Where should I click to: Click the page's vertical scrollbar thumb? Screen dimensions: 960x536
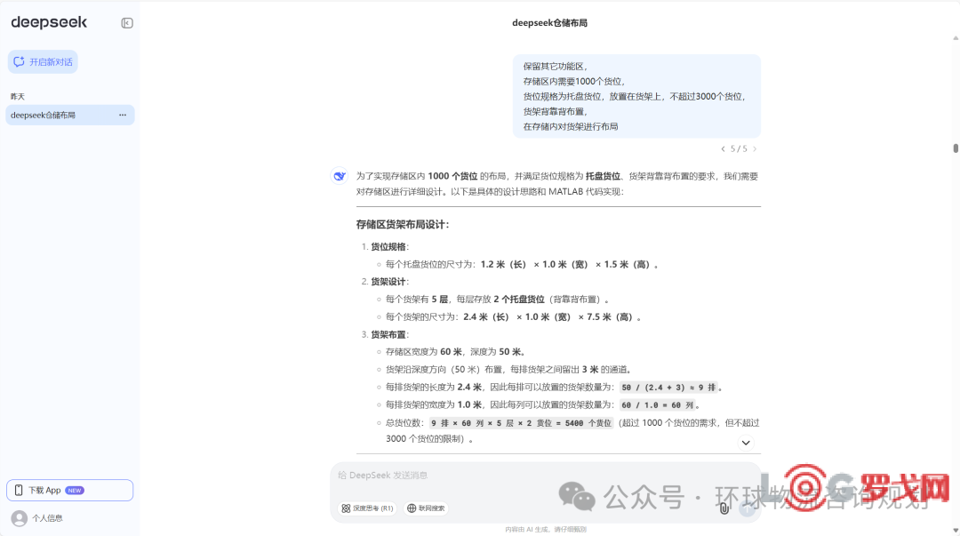coord(956,148)
